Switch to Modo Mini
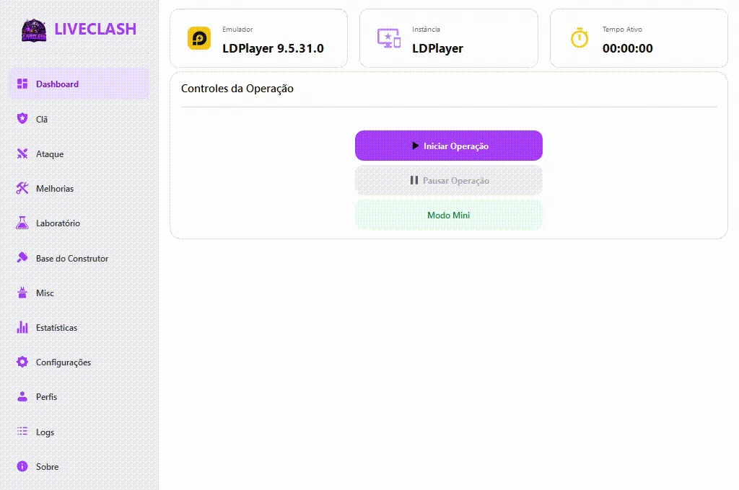The height and width of the screenshot is (490, 739). point(449,215)
